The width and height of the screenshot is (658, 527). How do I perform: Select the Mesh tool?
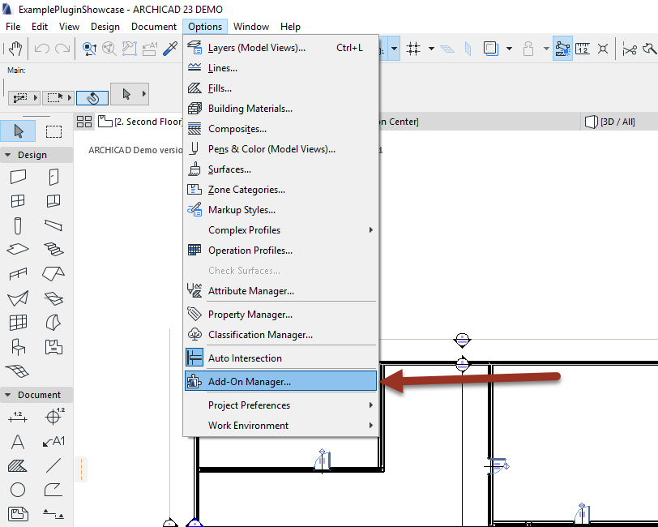18,371
